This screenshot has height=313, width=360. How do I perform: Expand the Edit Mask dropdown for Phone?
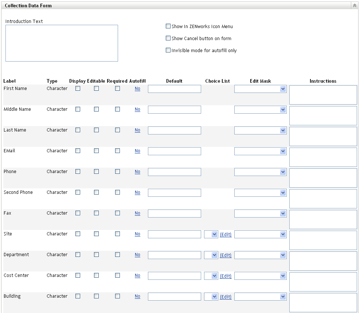(x=283, y=172)
